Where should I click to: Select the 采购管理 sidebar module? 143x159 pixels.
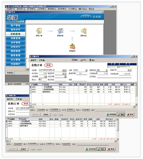click(x=15, y=34)
